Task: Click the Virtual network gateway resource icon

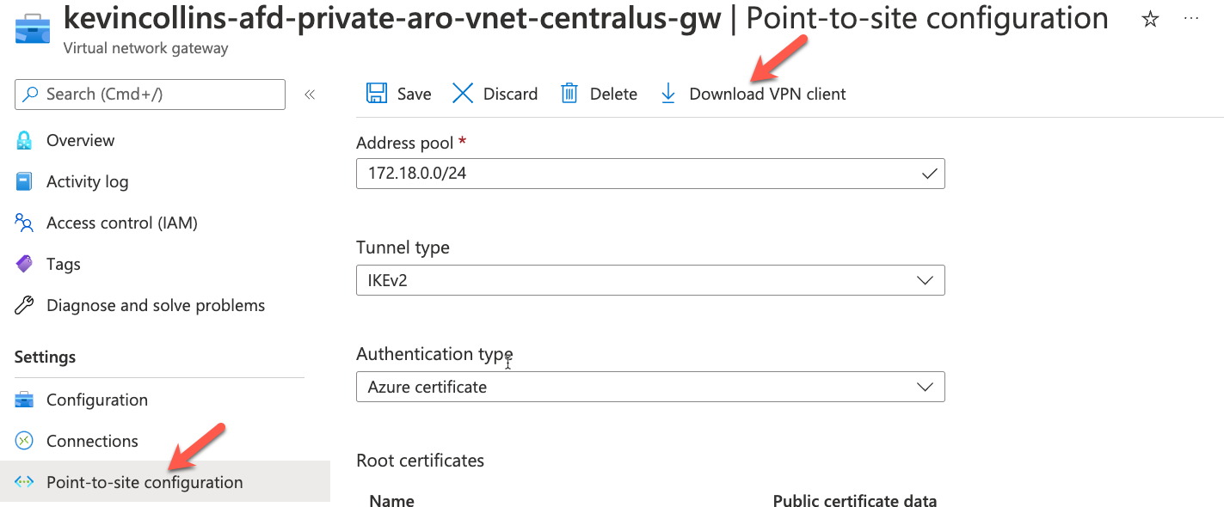Action: point(32,27)
